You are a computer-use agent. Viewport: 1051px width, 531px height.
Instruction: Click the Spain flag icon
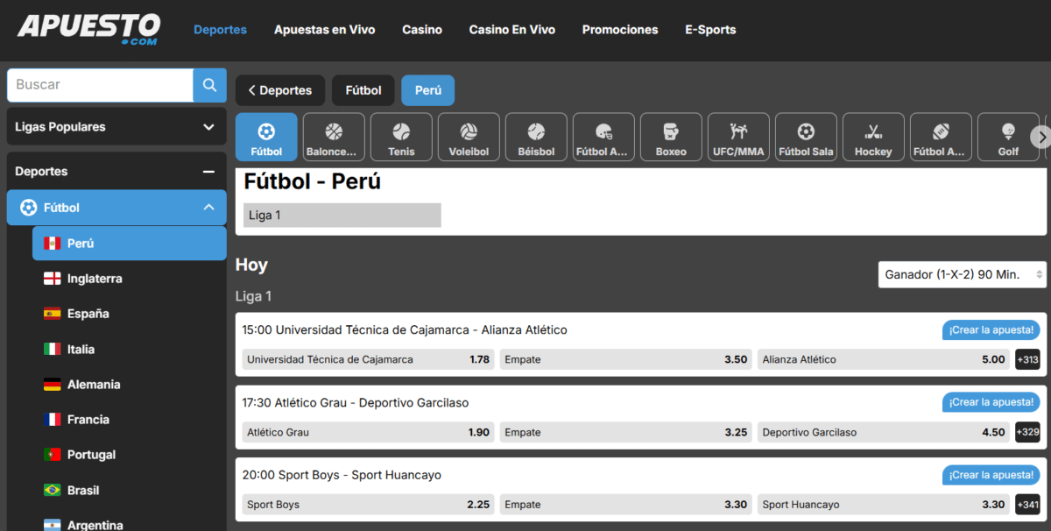[52, 314]
